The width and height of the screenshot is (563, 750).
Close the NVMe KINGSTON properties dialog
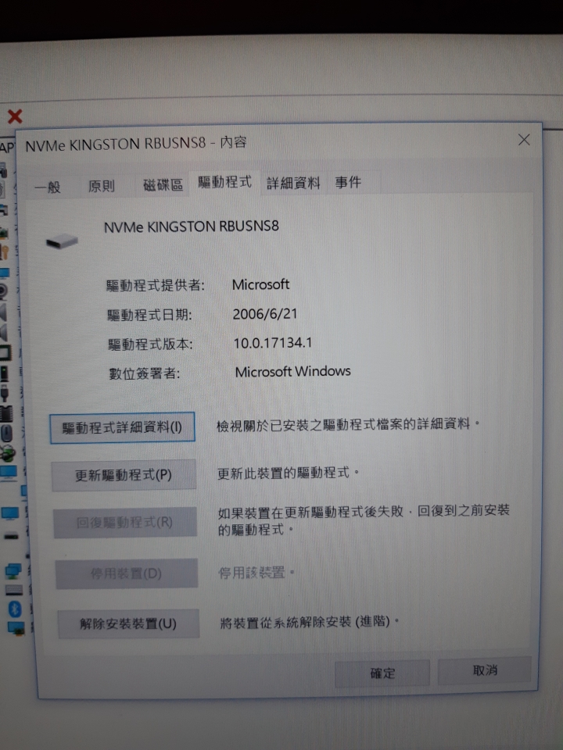524,140
